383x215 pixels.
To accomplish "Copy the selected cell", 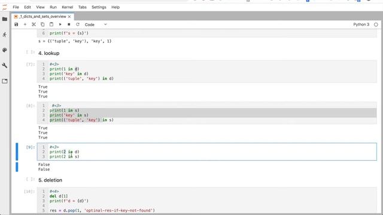I will click(42, 24).
